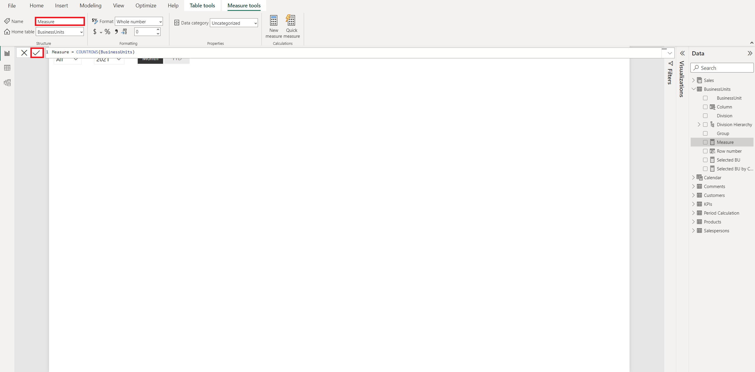Viewport: 755px width, 372px height.
Task: Increase decimal places with the stepper
Action: [158, 30]
